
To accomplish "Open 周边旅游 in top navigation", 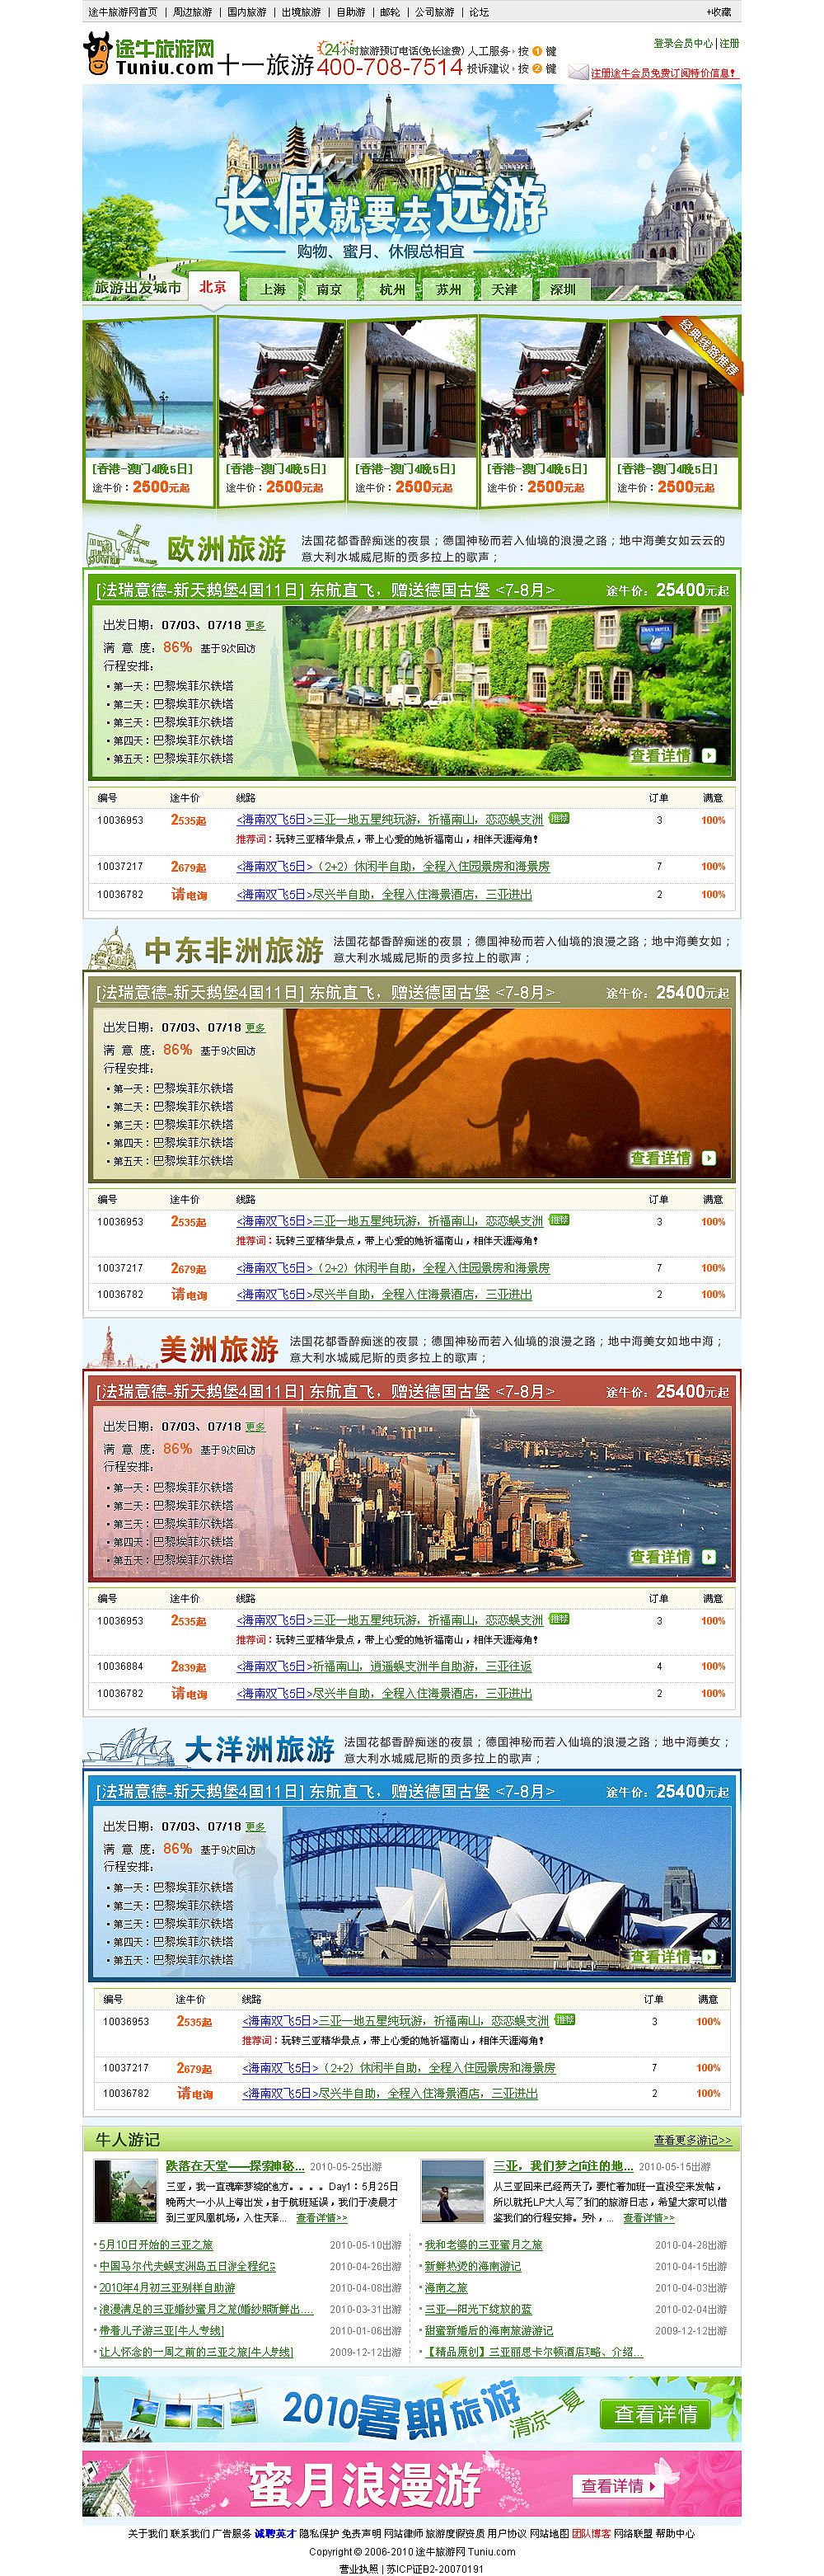I will click(192, 12).
